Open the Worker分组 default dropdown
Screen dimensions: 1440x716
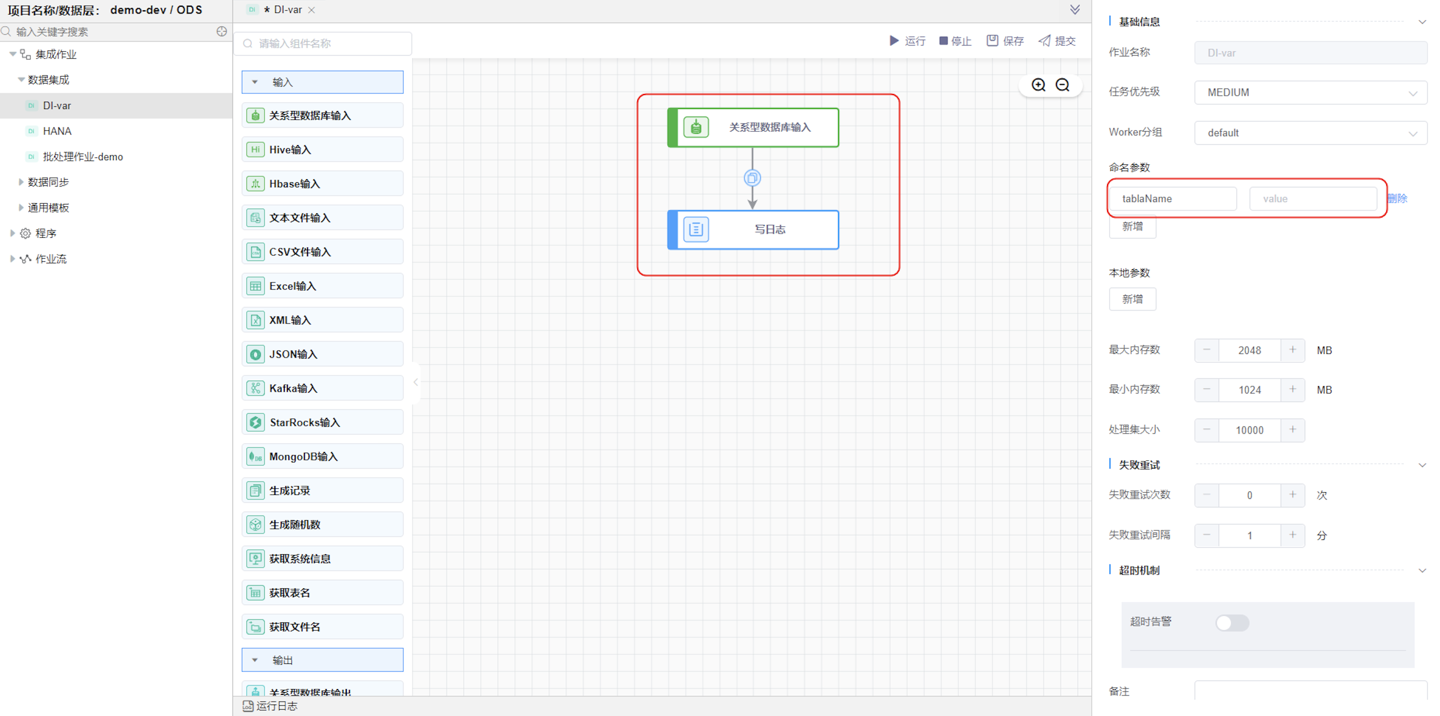pos(1310,133)
